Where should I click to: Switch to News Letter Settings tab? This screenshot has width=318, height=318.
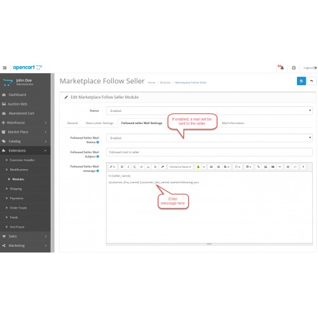point(99,123)
